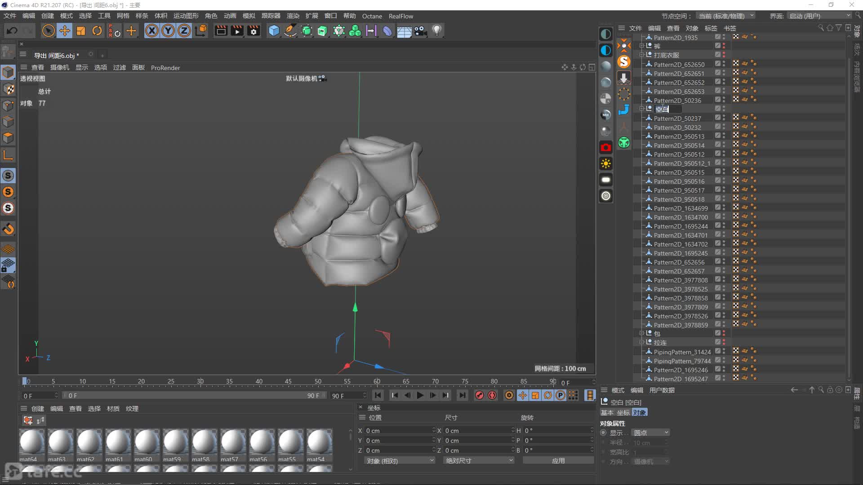Open the 显示 圆点 dropdown
The image size is (863, 485).
tap(651, 432)
